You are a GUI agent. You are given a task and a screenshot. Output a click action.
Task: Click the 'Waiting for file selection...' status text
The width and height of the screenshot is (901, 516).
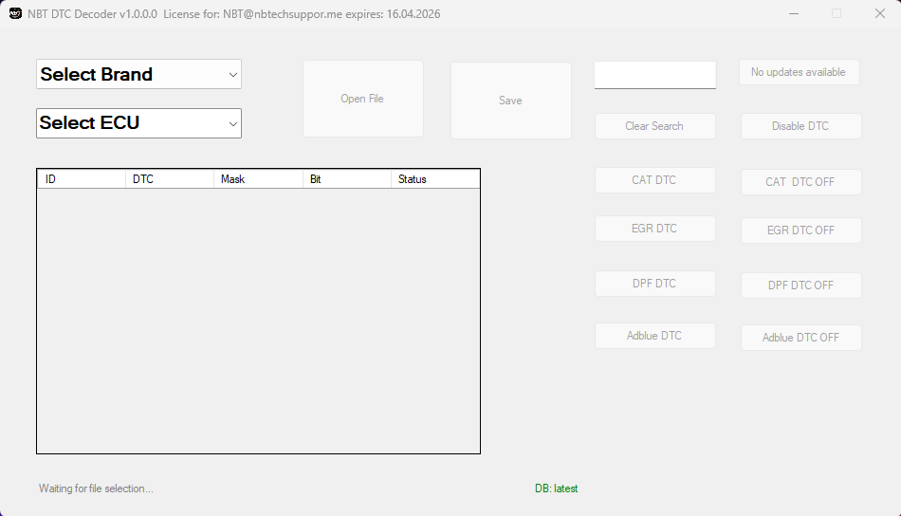coord(96,488)
